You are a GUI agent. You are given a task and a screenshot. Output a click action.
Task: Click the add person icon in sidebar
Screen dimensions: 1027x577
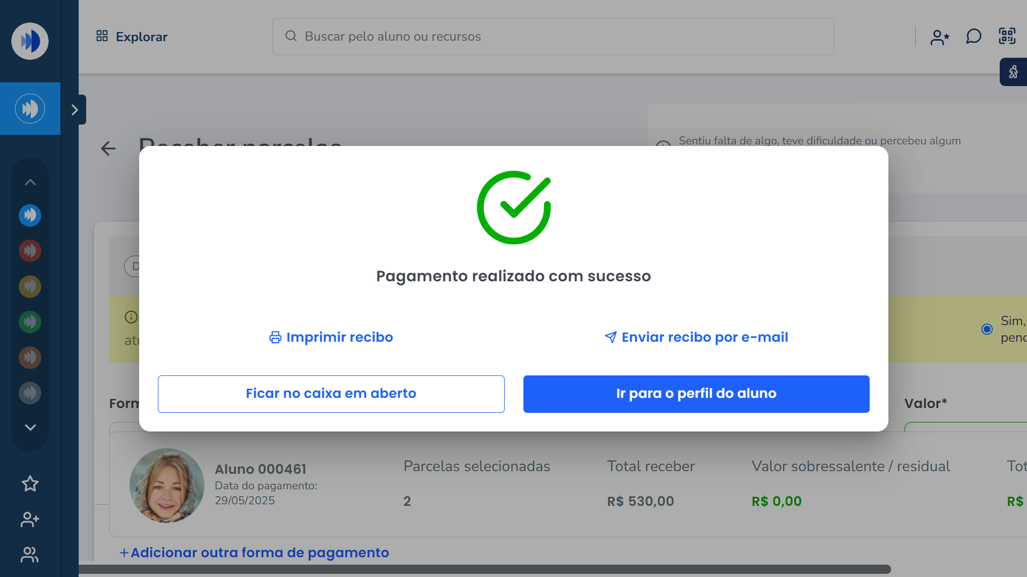tap(30, 519)
